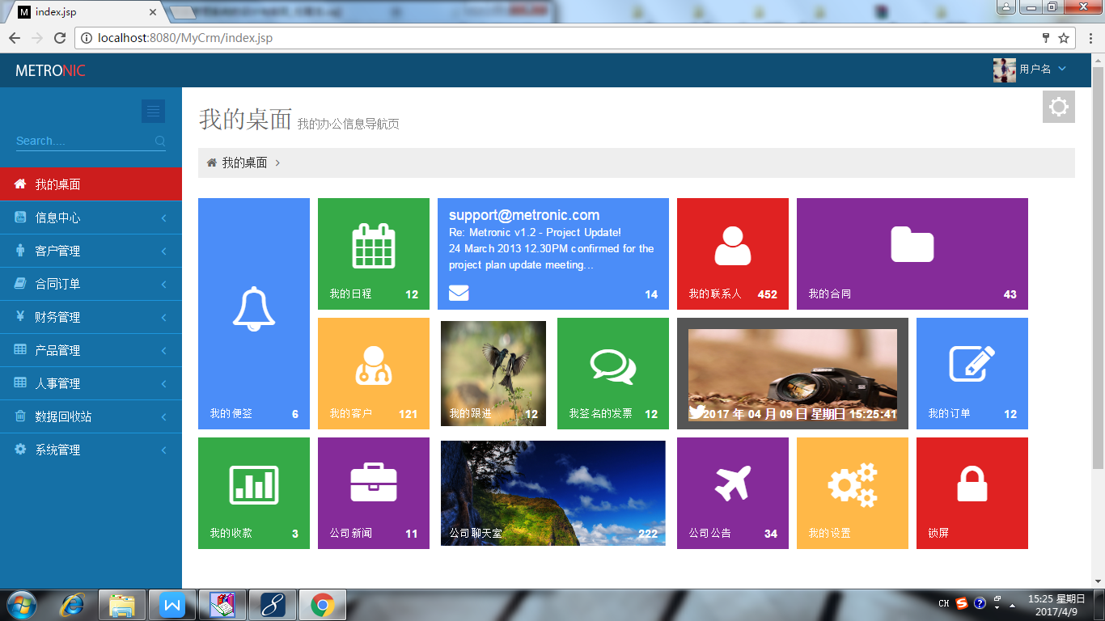Image resolution: width=1105 pixels, height=621 pixels.
Task: Expand the 系统管理 sidebar section
Action: coord(91,449)
